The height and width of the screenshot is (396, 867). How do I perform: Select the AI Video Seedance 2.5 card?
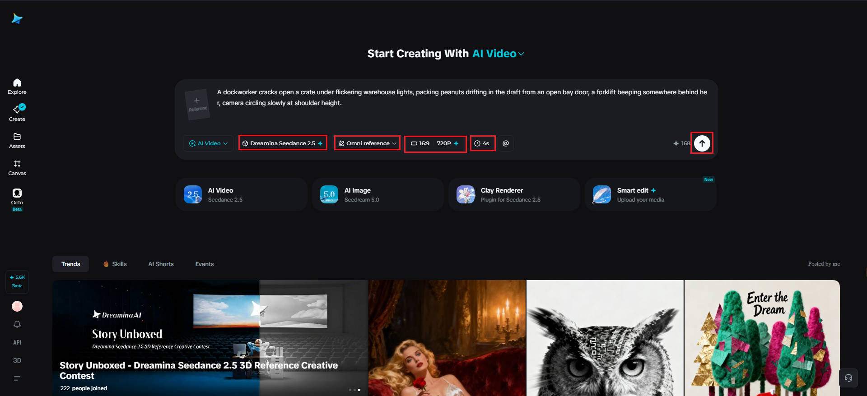click(x=242, y=194)
